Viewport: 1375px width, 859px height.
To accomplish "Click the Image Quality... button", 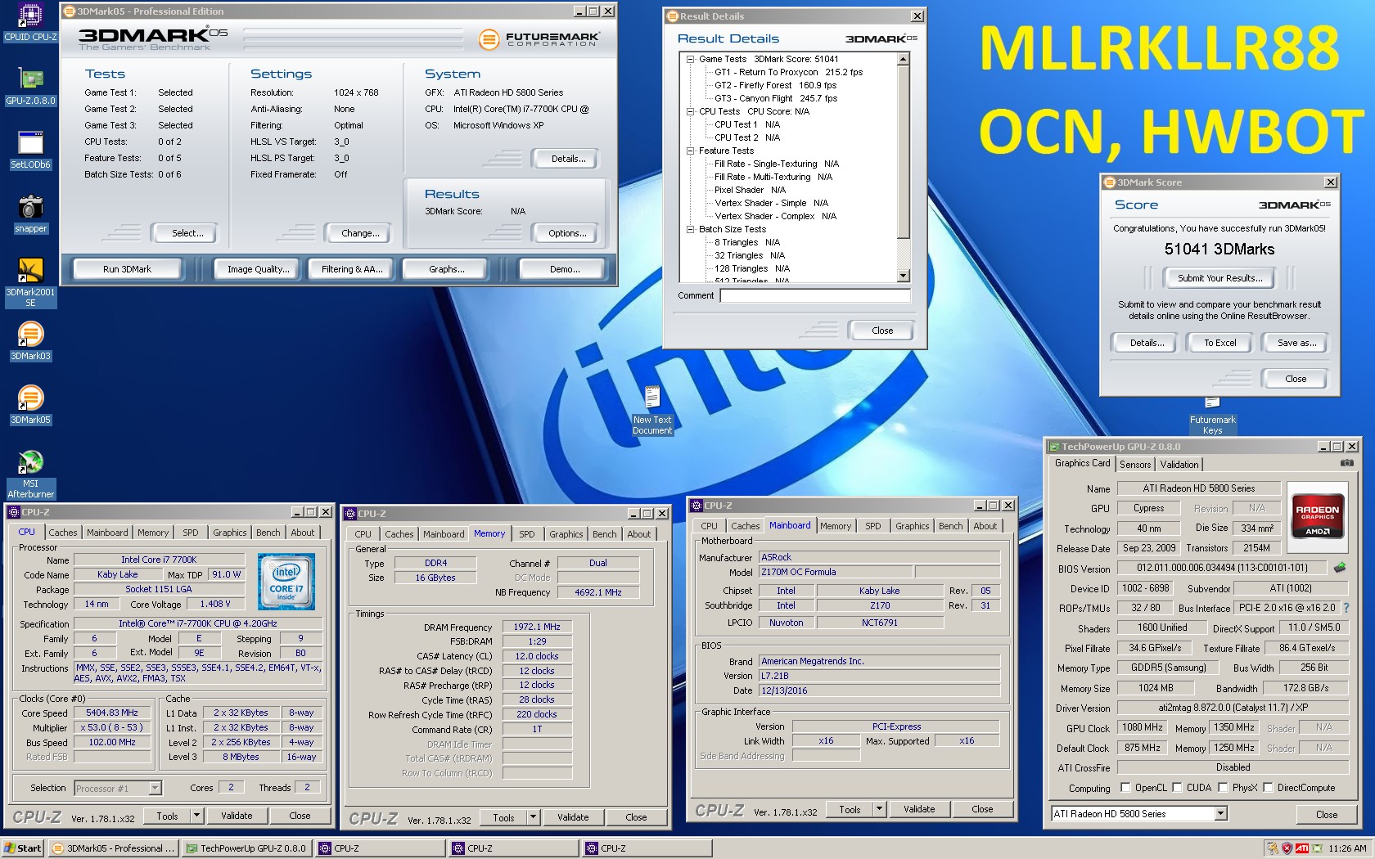I will tap(258, 269).
